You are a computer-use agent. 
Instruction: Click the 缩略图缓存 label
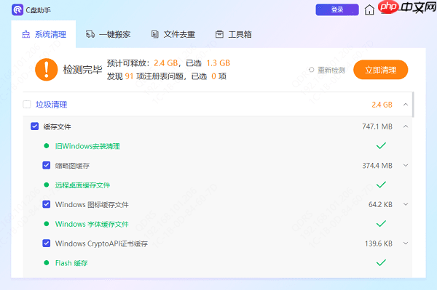[x=72, y=166]
